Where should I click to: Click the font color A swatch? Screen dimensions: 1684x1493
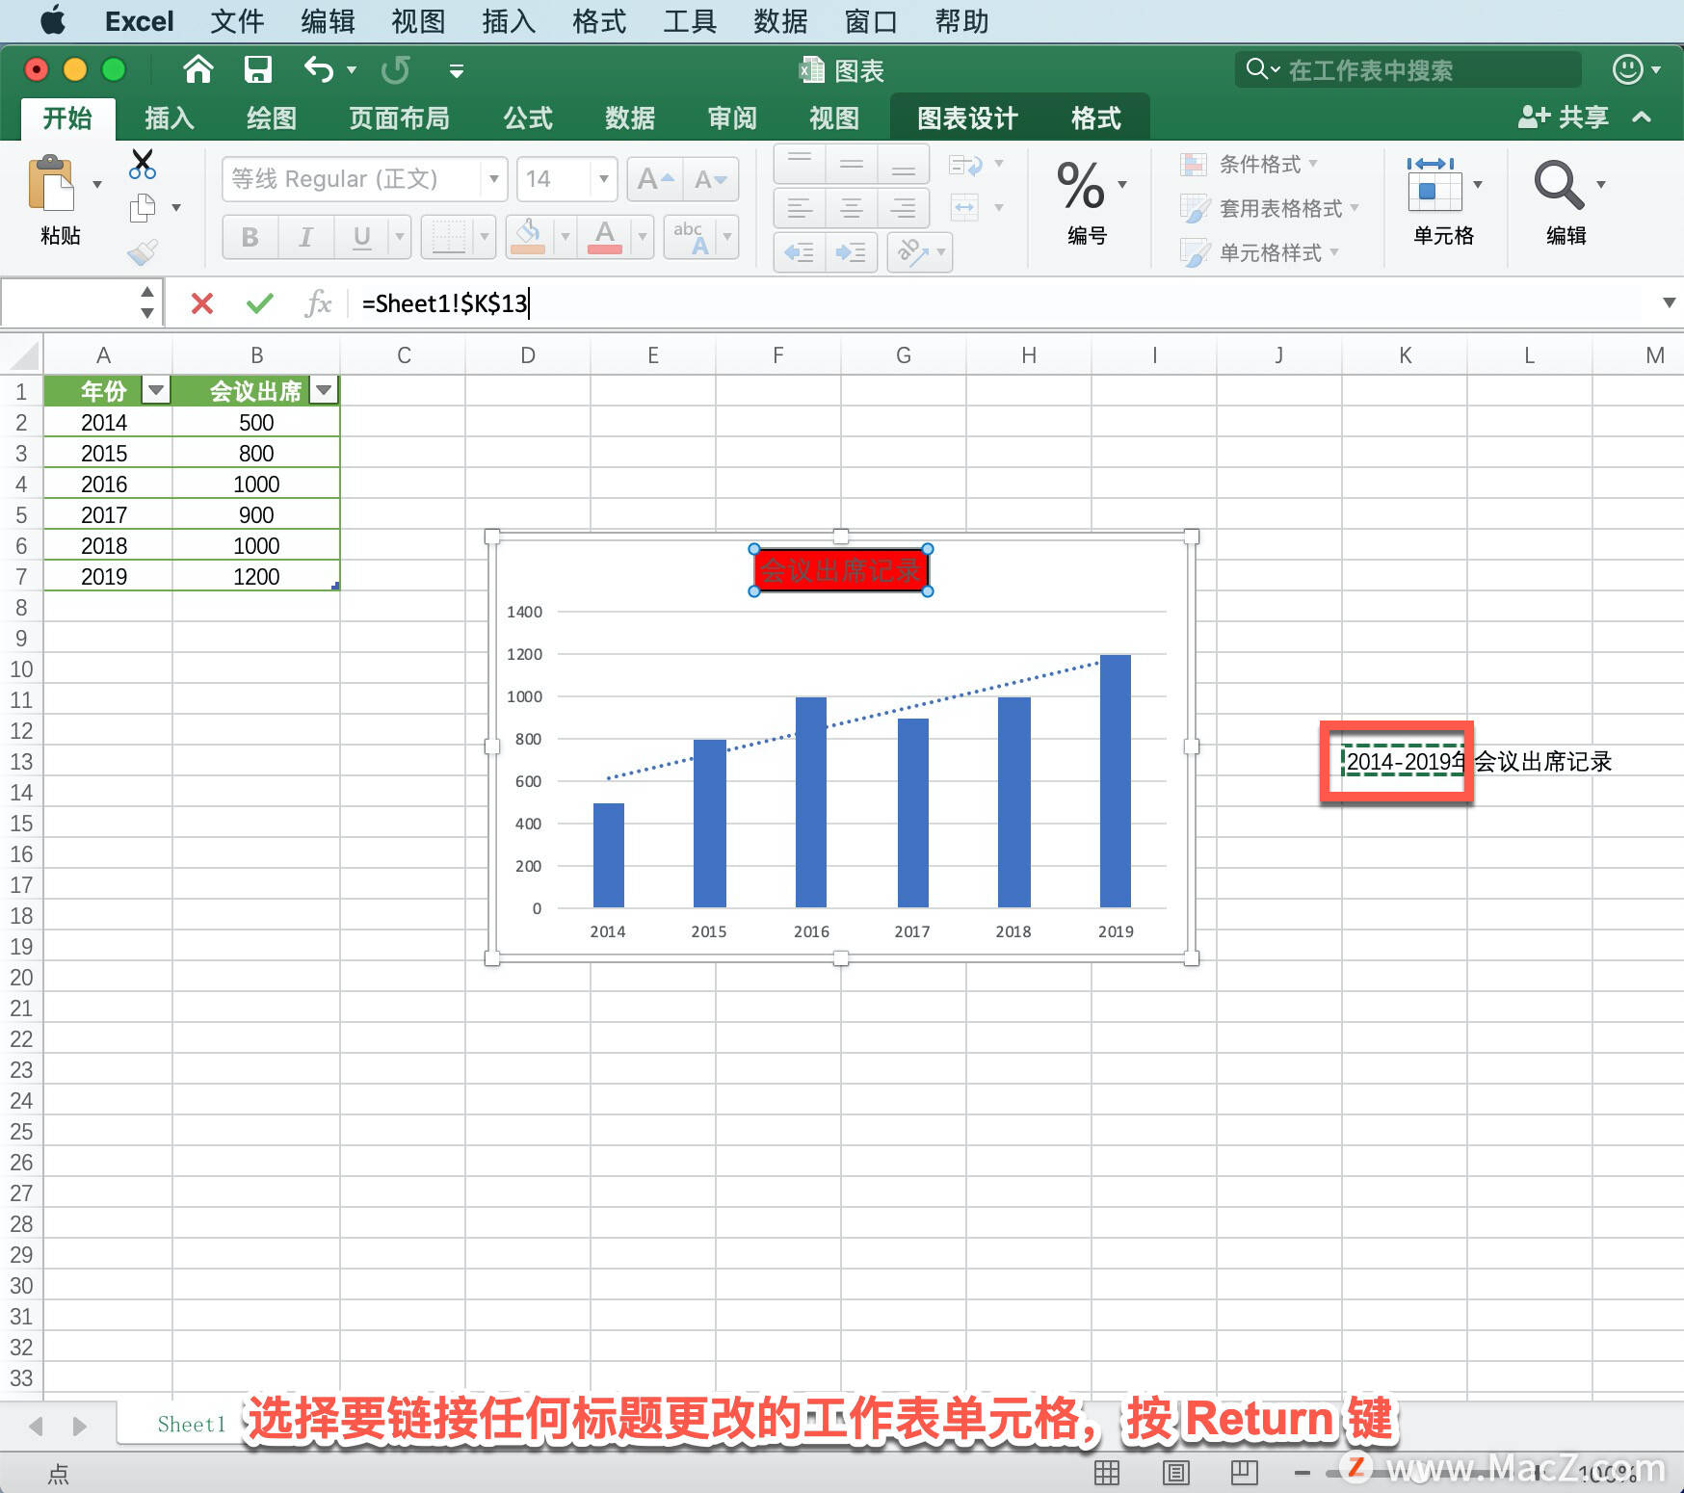tap(604, 236)
